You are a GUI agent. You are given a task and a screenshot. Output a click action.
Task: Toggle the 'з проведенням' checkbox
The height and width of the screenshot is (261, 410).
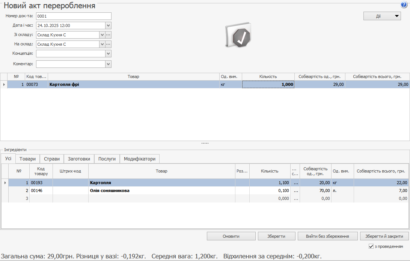click(371, 246)
